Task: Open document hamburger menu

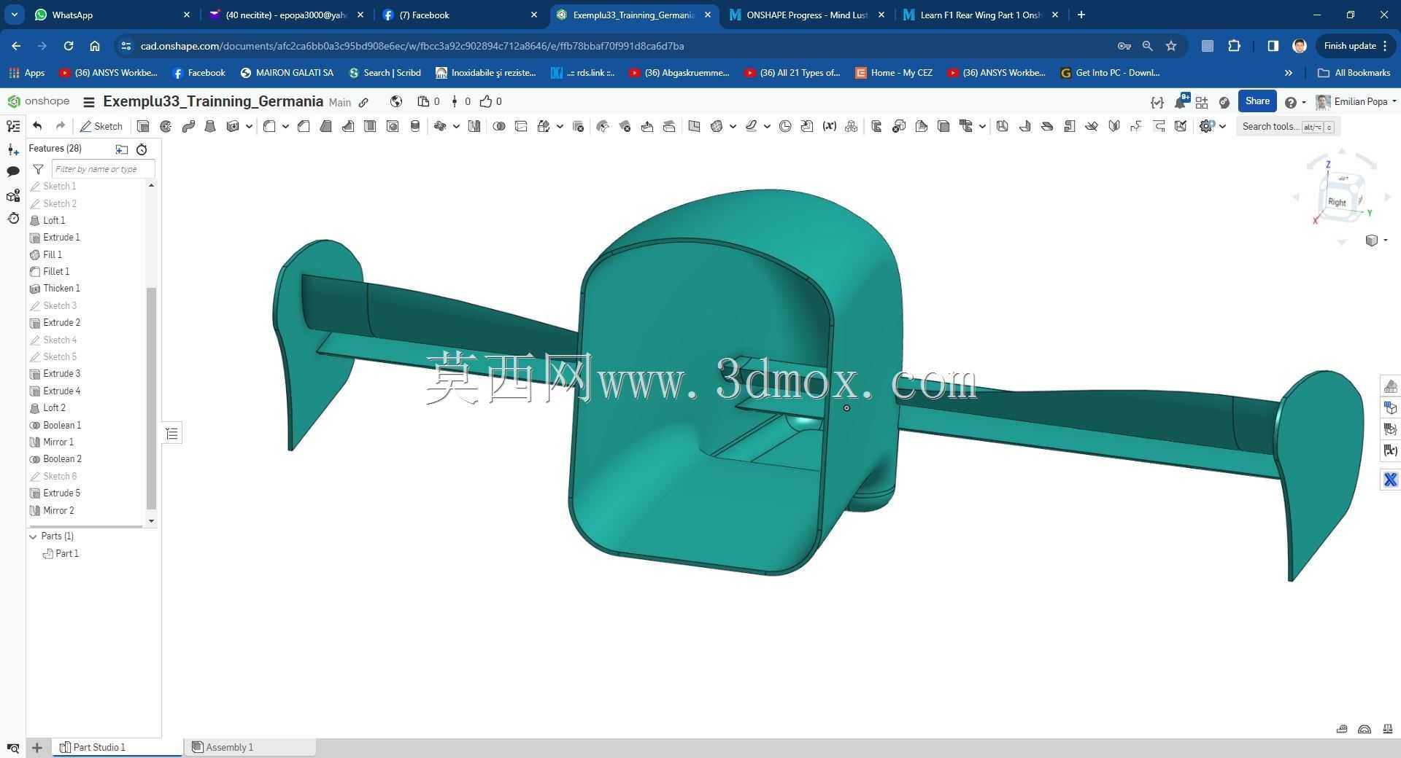Action: pos(89,102)
